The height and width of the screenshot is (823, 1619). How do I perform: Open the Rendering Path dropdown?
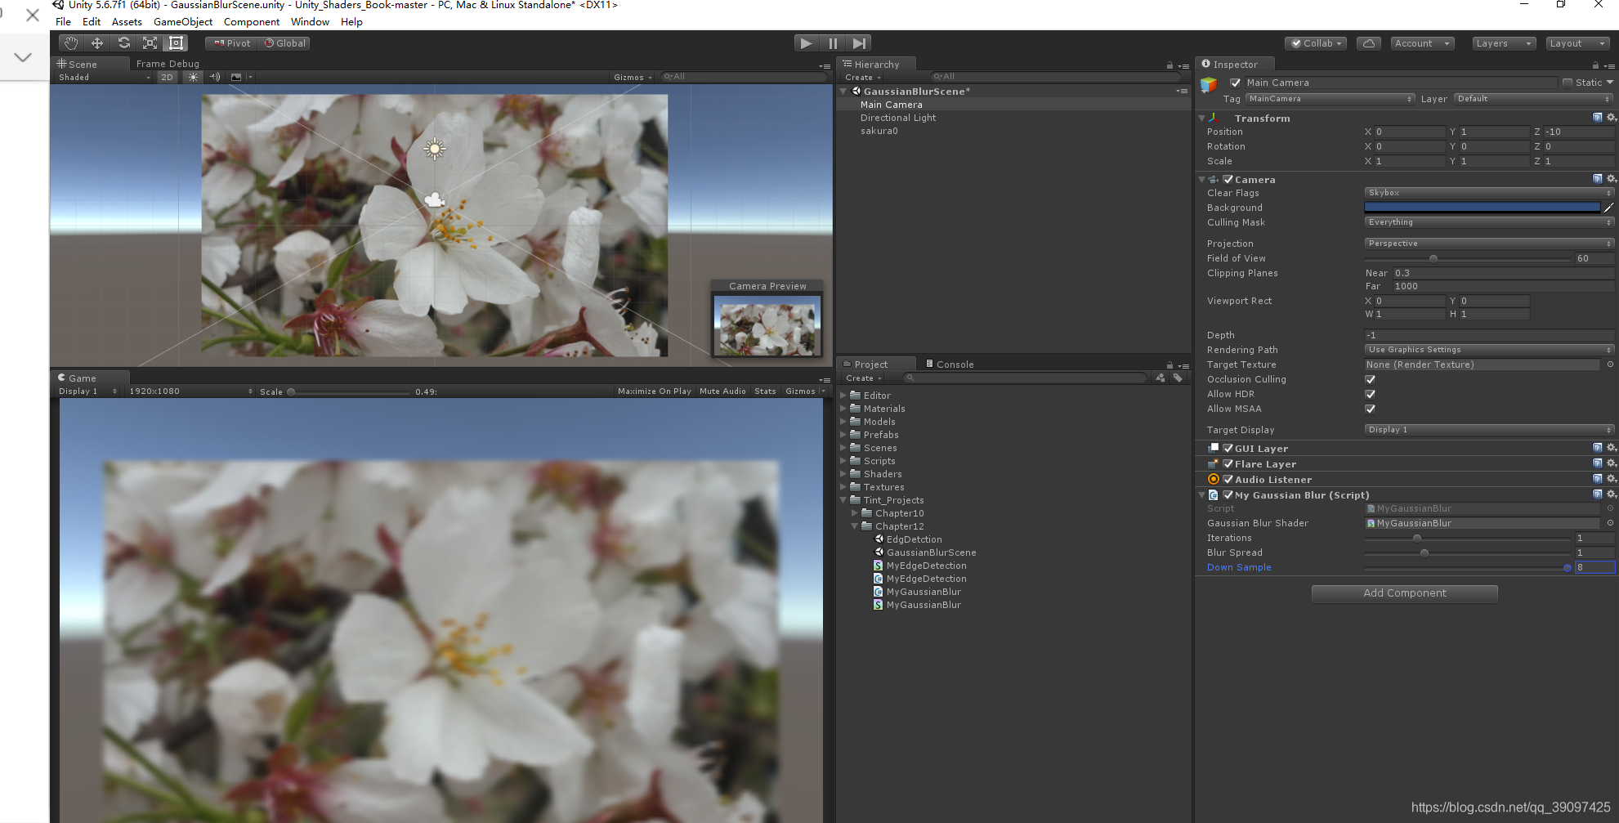pyautogui.click(x=1489, y=350)
